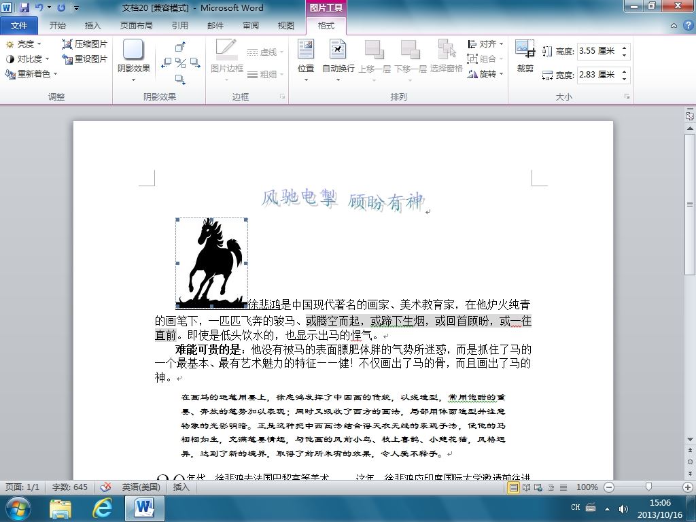Zoom out with the minus button
The width and height of the screenshot is (696, 522).
click(609, 487)
